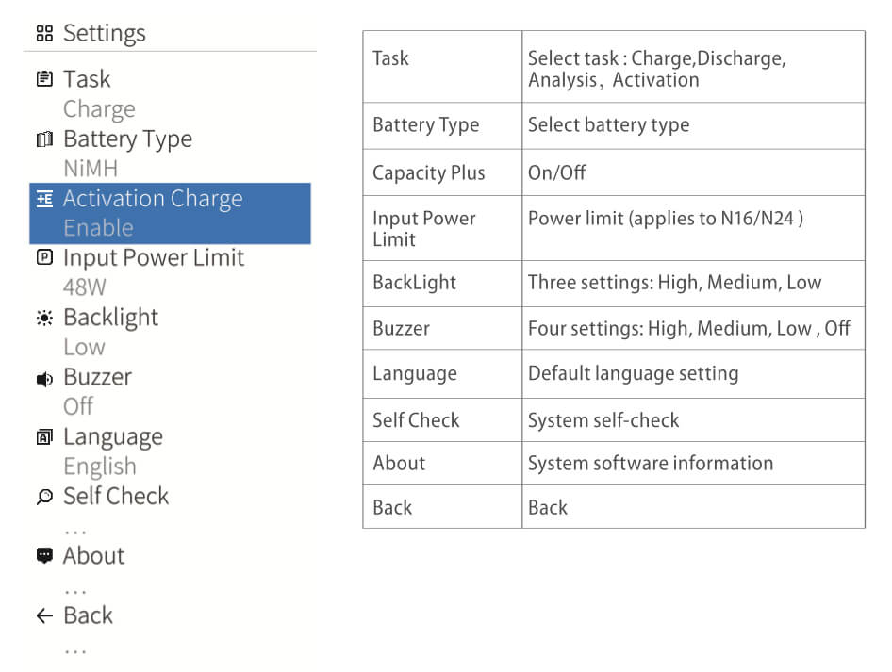Image resolution: width=892 pixels, height=672 pixels.
Task: Open the Battery Type NiMH selection
Action: 91,169
